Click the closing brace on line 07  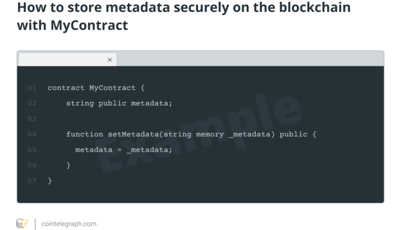[x=50, y=181]
